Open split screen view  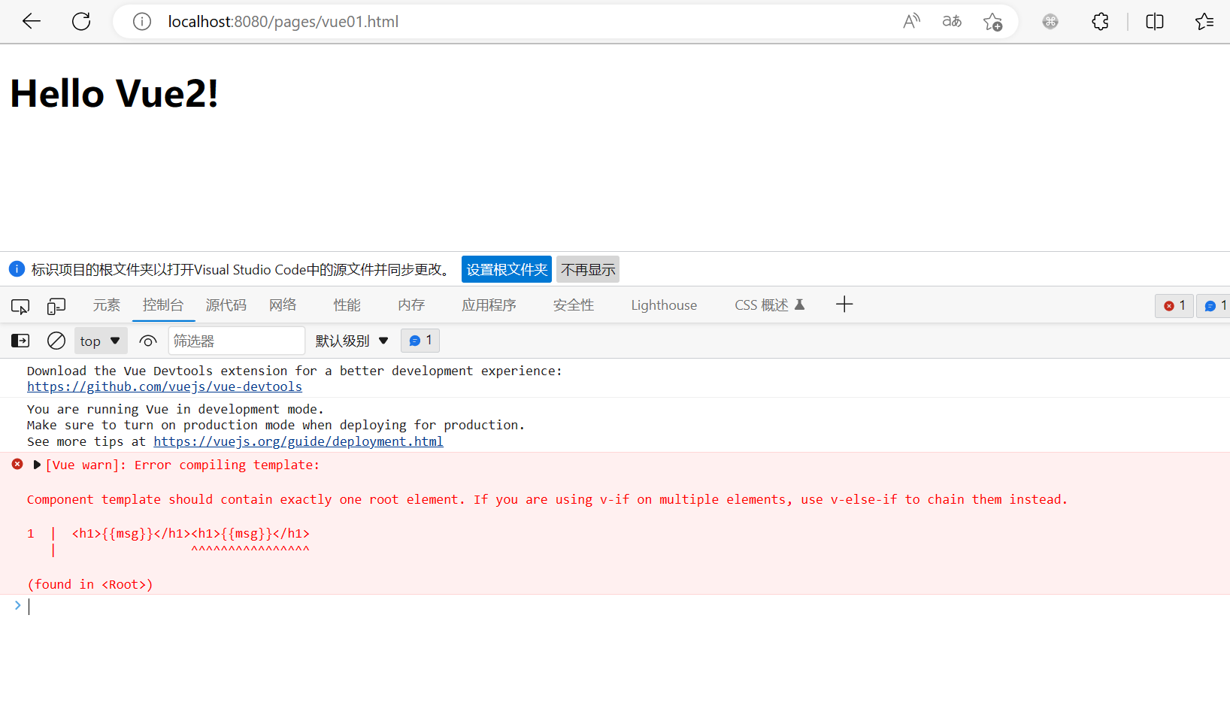pos(1154,21)
